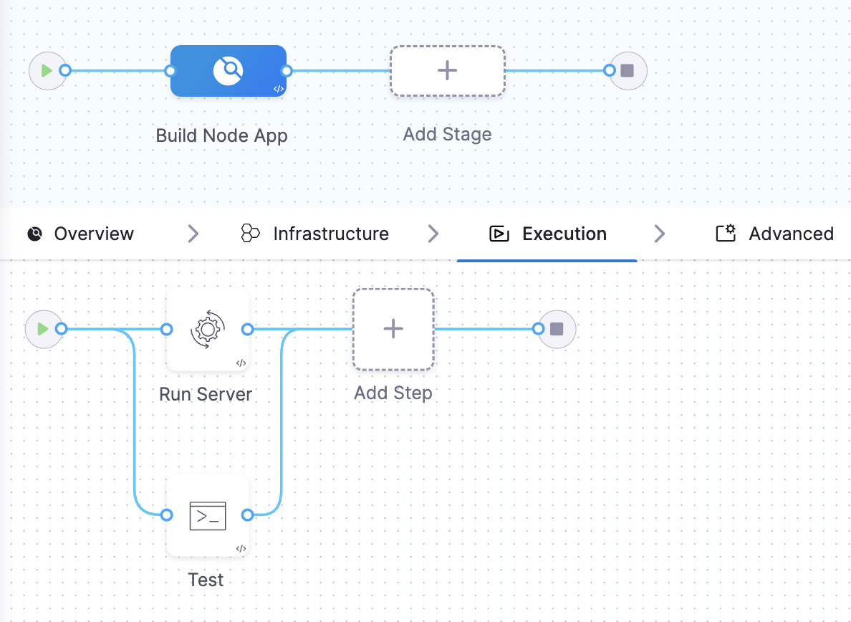Select the Build Node App stage node
This screenshot has height=622, width=851.
[x=229, y=71]
